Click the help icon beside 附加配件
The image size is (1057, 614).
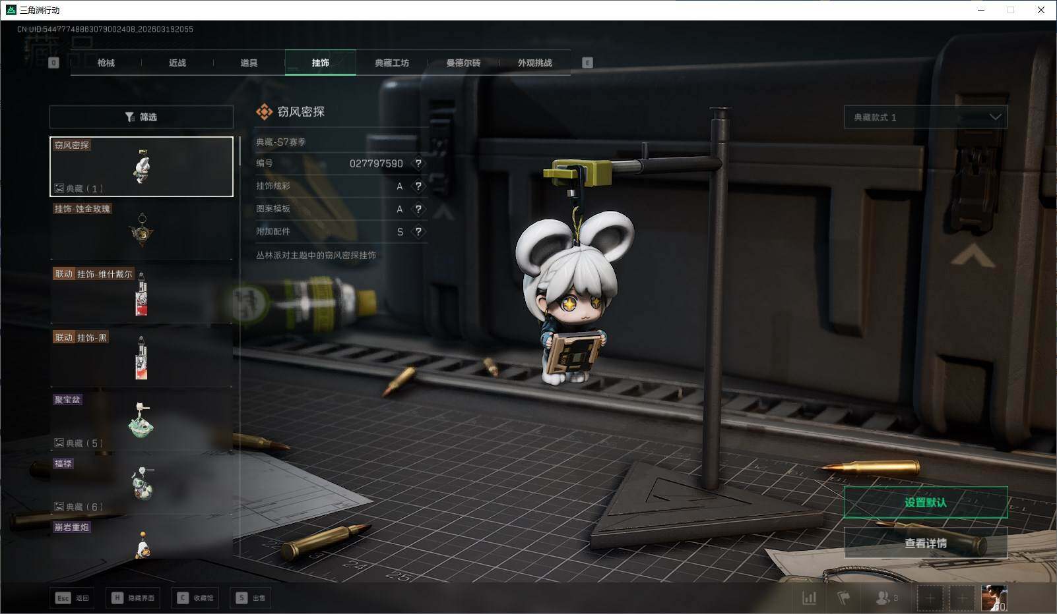[x=418, y=232]
